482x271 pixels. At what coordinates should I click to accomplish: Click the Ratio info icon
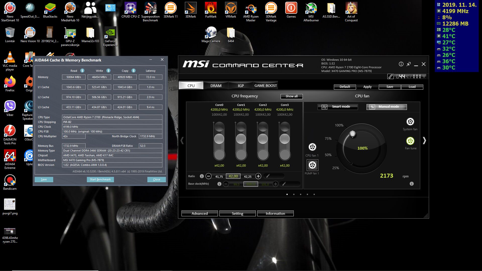tap(202, 176)
